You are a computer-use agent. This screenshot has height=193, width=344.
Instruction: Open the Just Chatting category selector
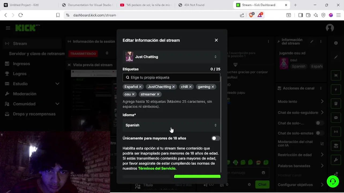(171, 57)
